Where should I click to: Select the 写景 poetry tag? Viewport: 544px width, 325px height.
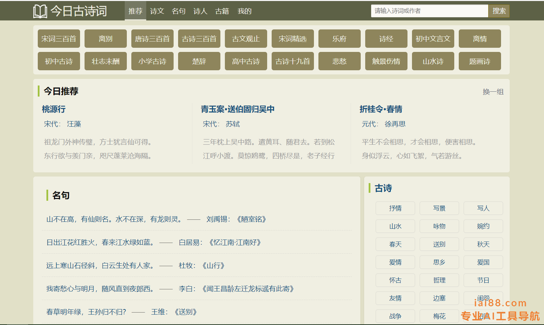(439, 208)
